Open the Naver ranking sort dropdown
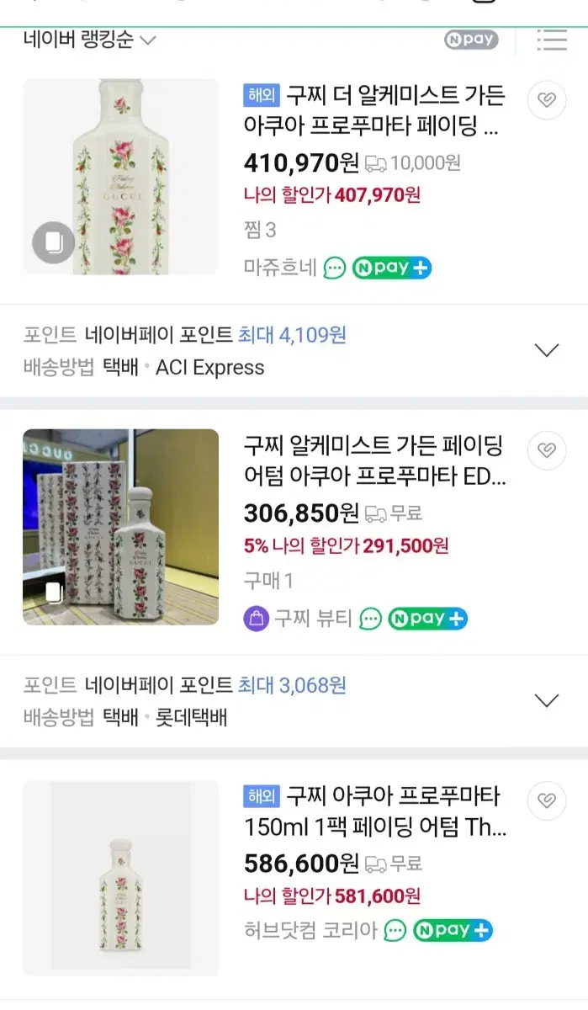 pyautogui.click(x=89, y=40)
